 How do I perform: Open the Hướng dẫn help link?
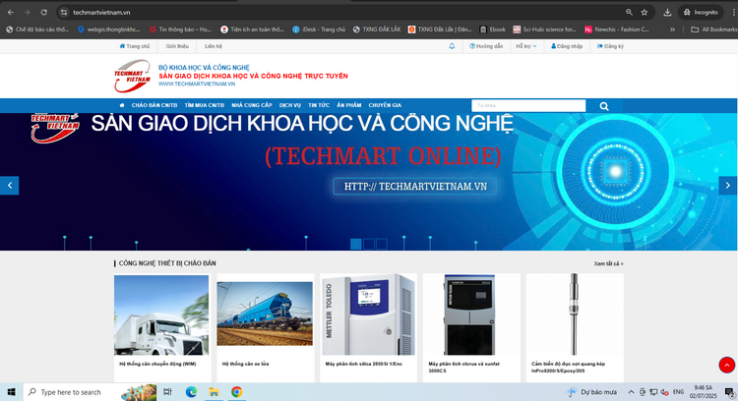click(486, 46)
